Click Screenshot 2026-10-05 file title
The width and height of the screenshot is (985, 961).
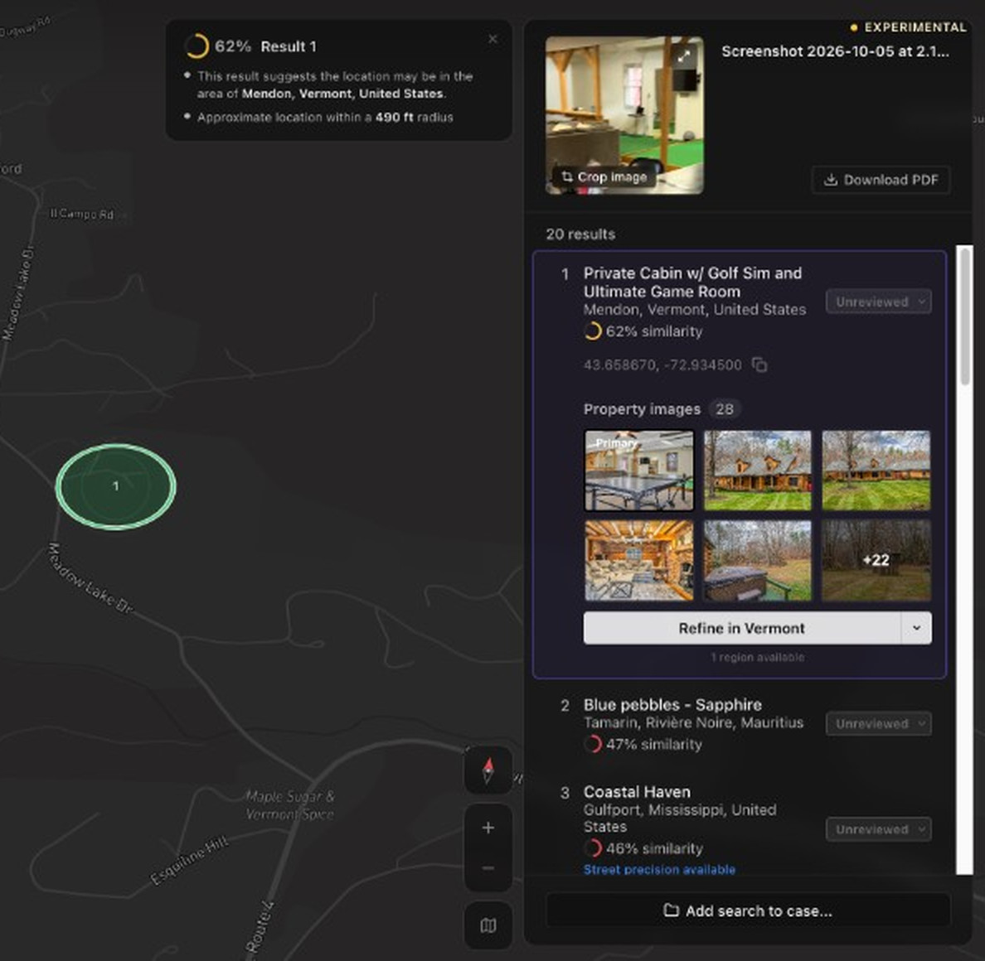(835, 51)
